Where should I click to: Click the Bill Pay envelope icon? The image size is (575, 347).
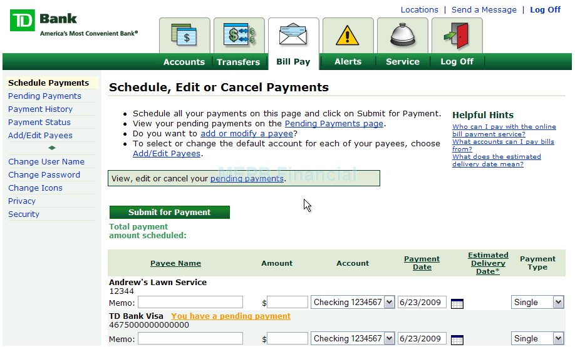pos(293,35)
